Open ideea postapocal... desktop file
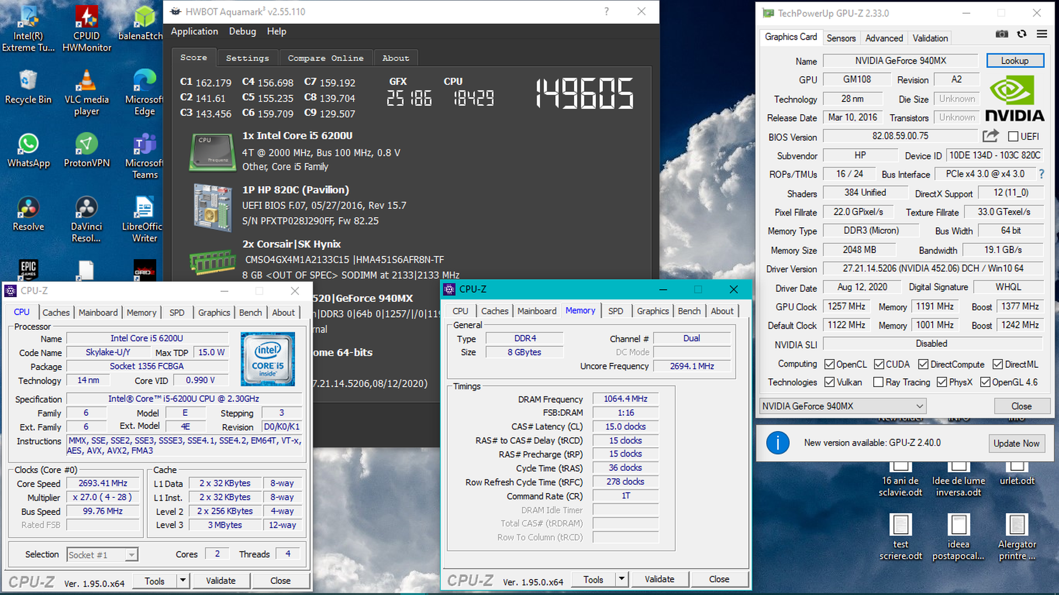This screenshot has height=595, width=1059. pos(958,537)
